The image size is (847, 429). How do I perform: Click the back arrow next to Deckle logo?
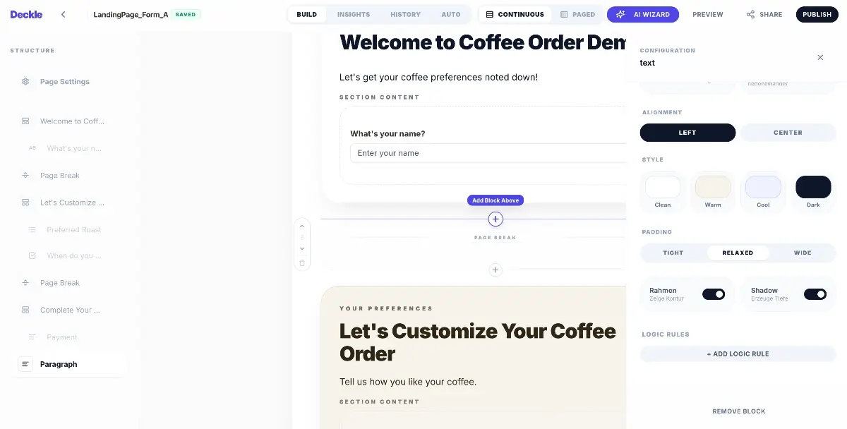tap(63, 14)
